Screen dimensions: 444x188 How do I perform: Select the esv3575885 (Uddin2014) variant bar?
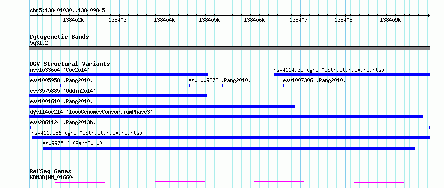pos(118,96)
